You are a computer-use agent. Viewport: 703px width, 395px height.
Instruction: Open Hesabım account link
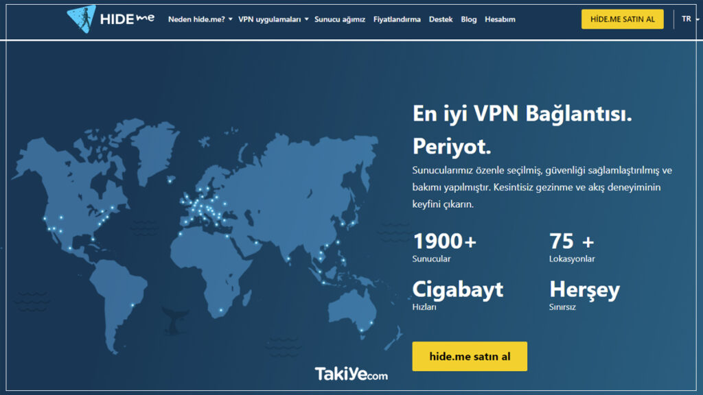click(x=500, y=19)
